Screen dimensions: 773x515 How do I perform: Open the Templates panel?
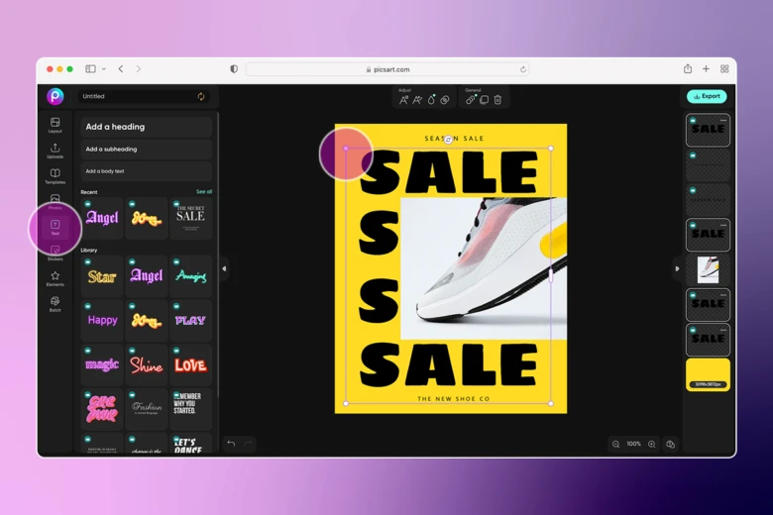(55, 176)
